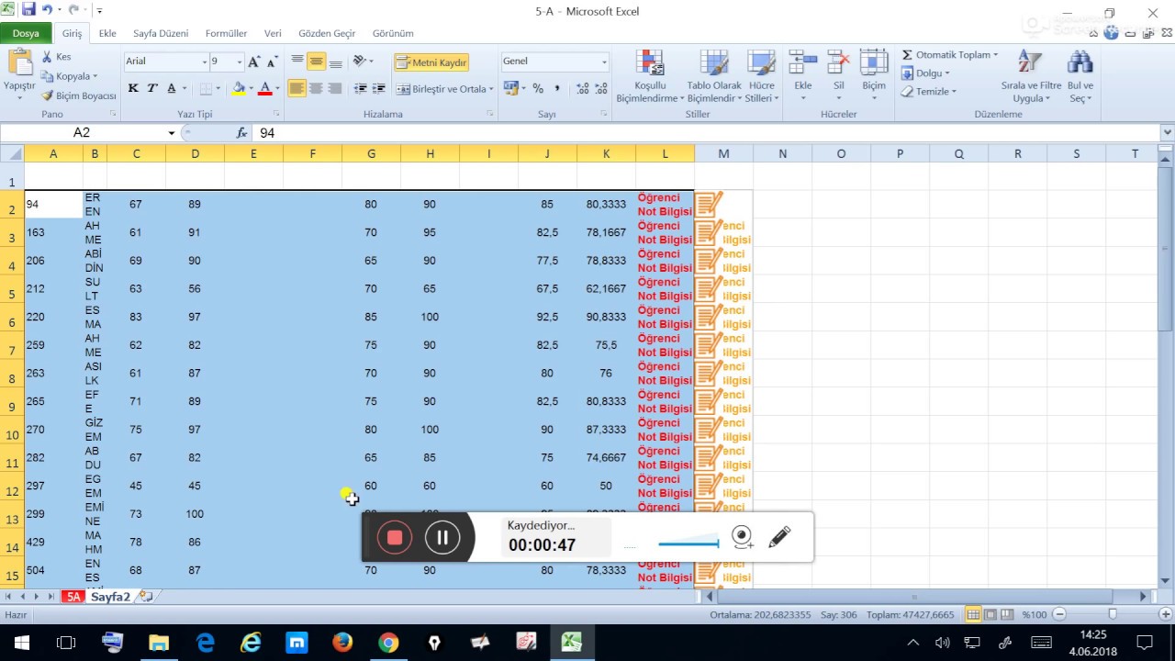1175x661 pixels.
Task: Toggle right text alignment
Action: 334,89
